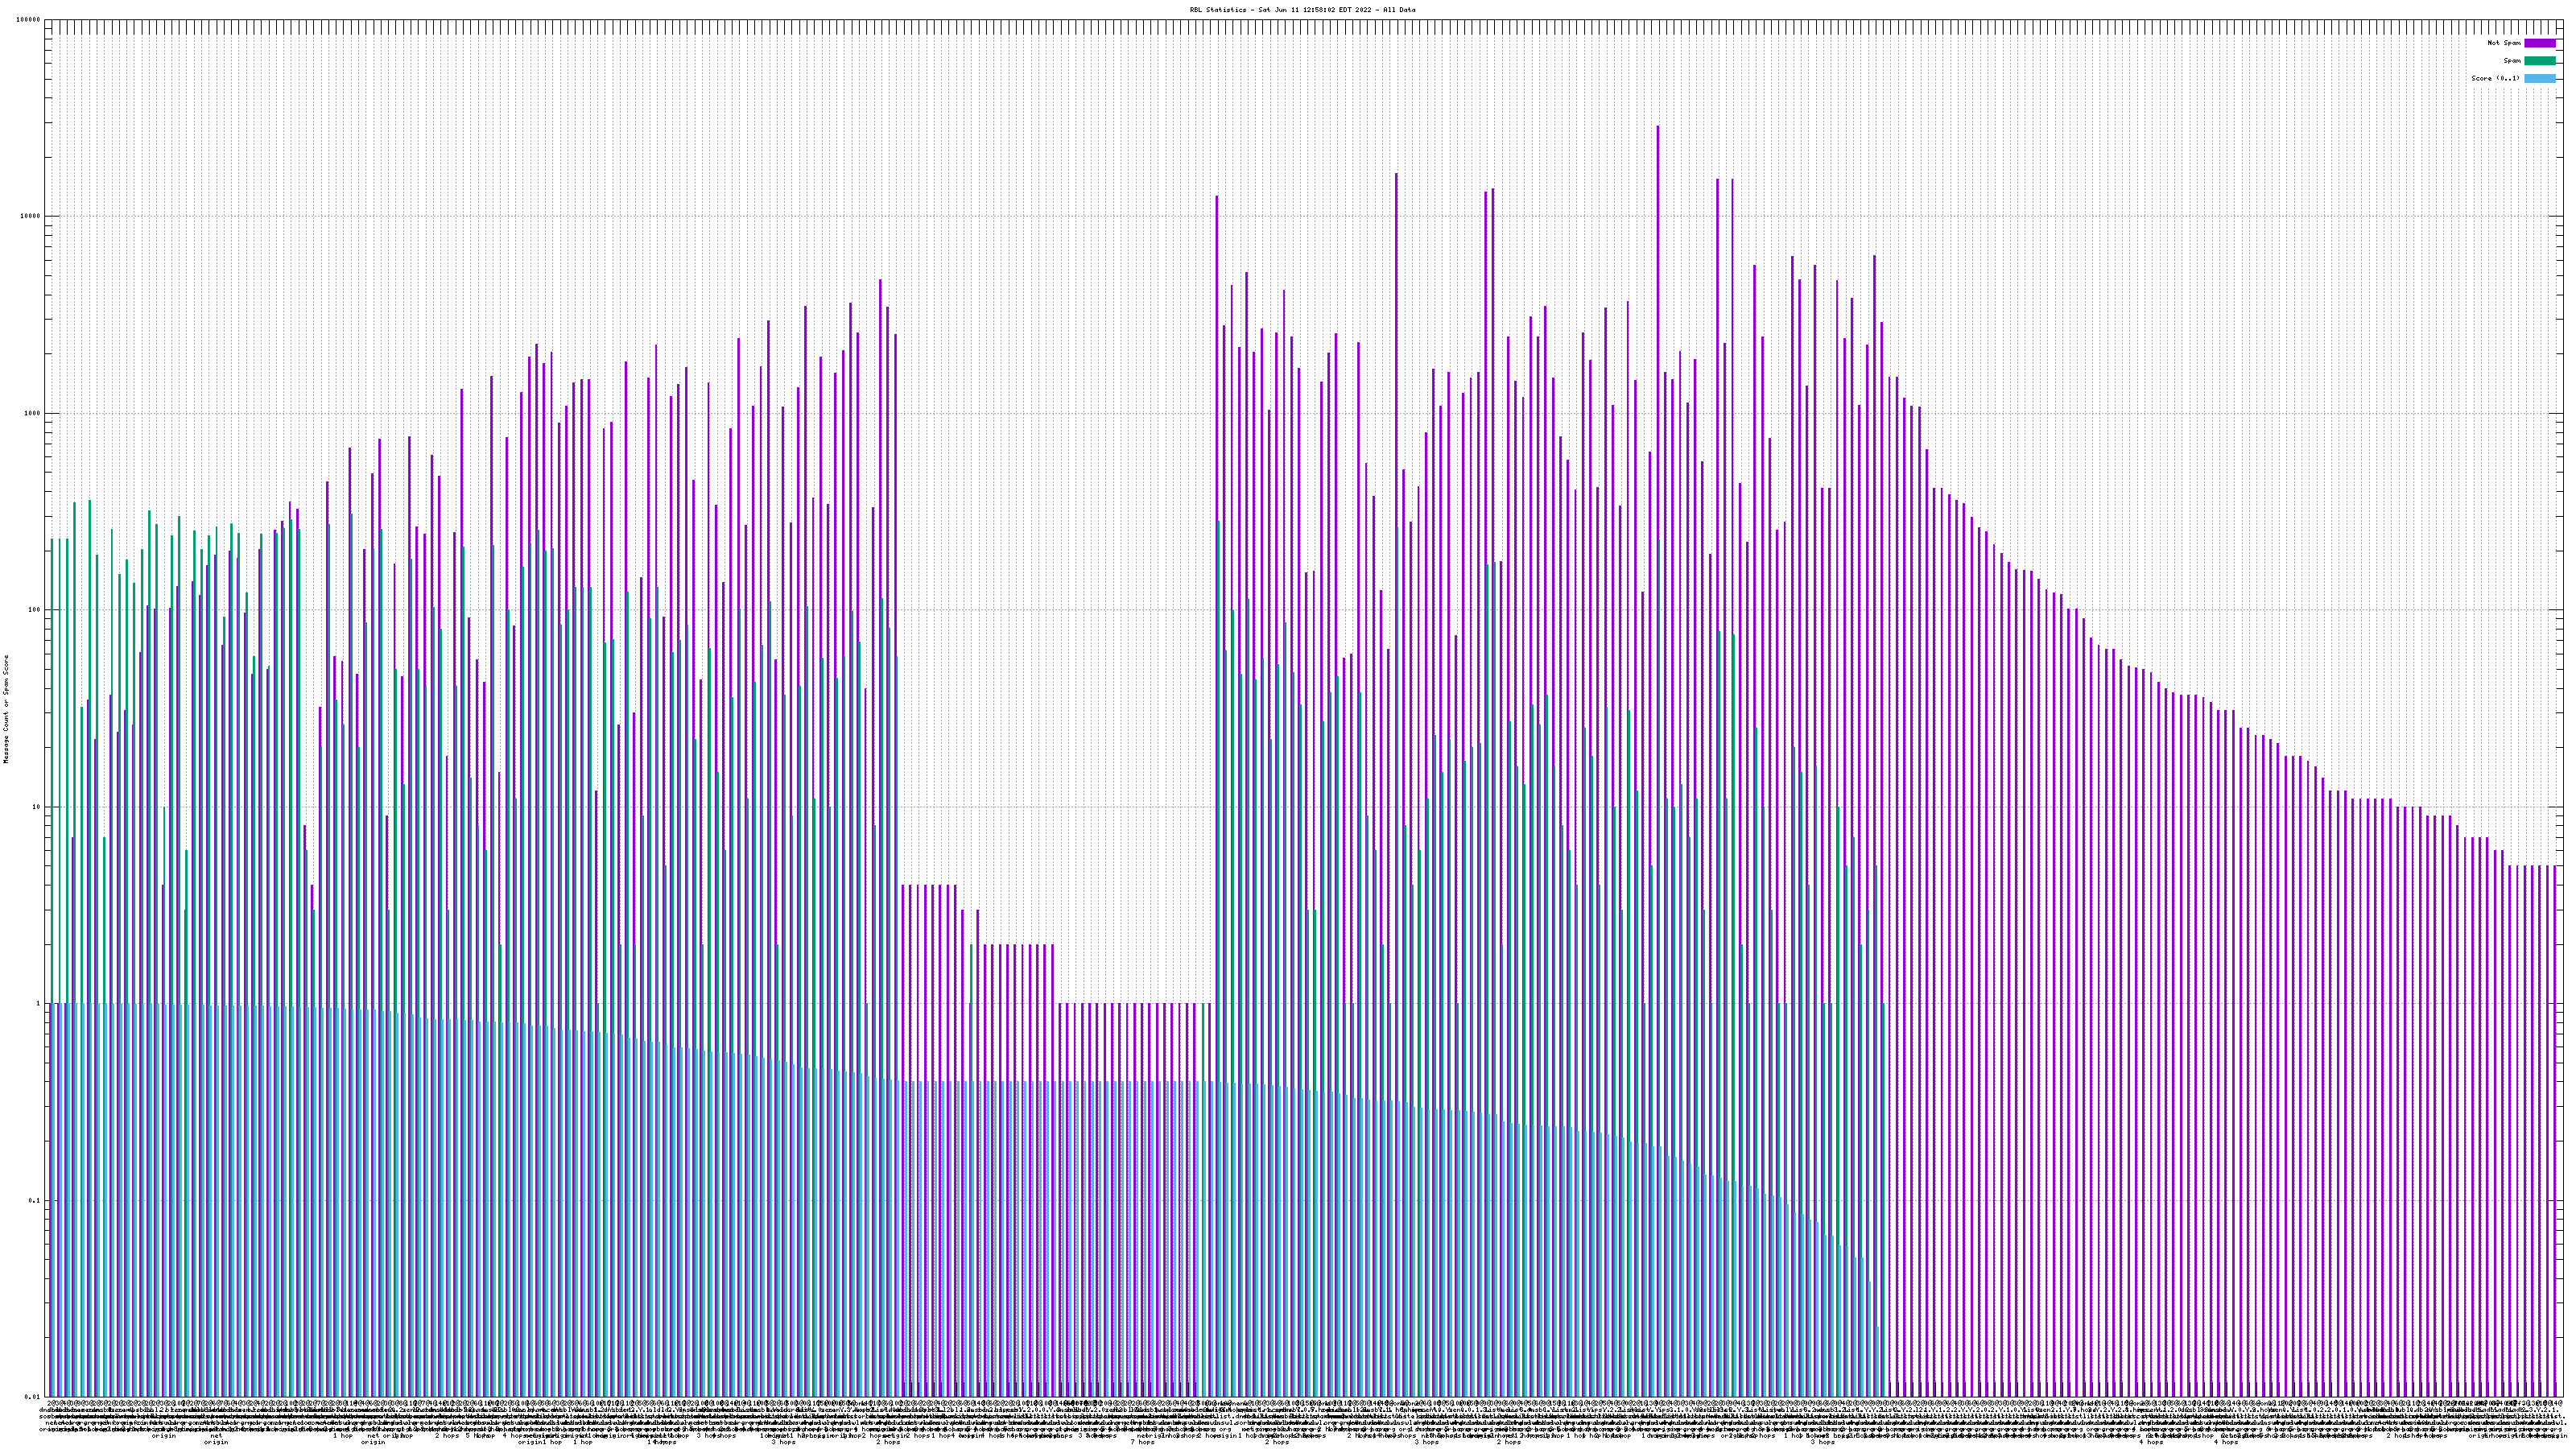Click the 100 y-axis tick label
This screenshot has width=2576, height=1449.
pos(35,610)
